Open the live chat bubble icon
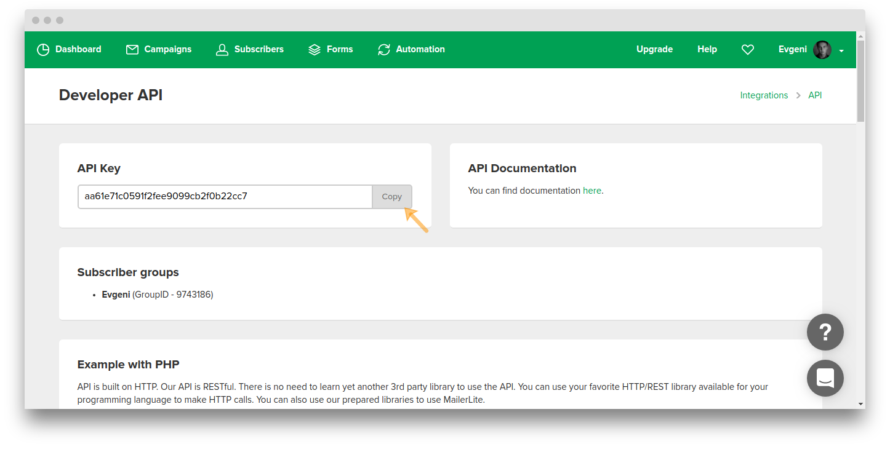The width and height of the screenshot is (890, 452). tap(825, 378)
